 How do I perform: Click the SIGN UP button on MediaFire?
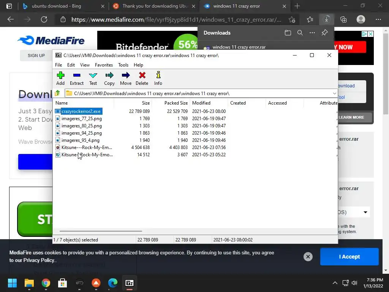[x=36, y=56]
